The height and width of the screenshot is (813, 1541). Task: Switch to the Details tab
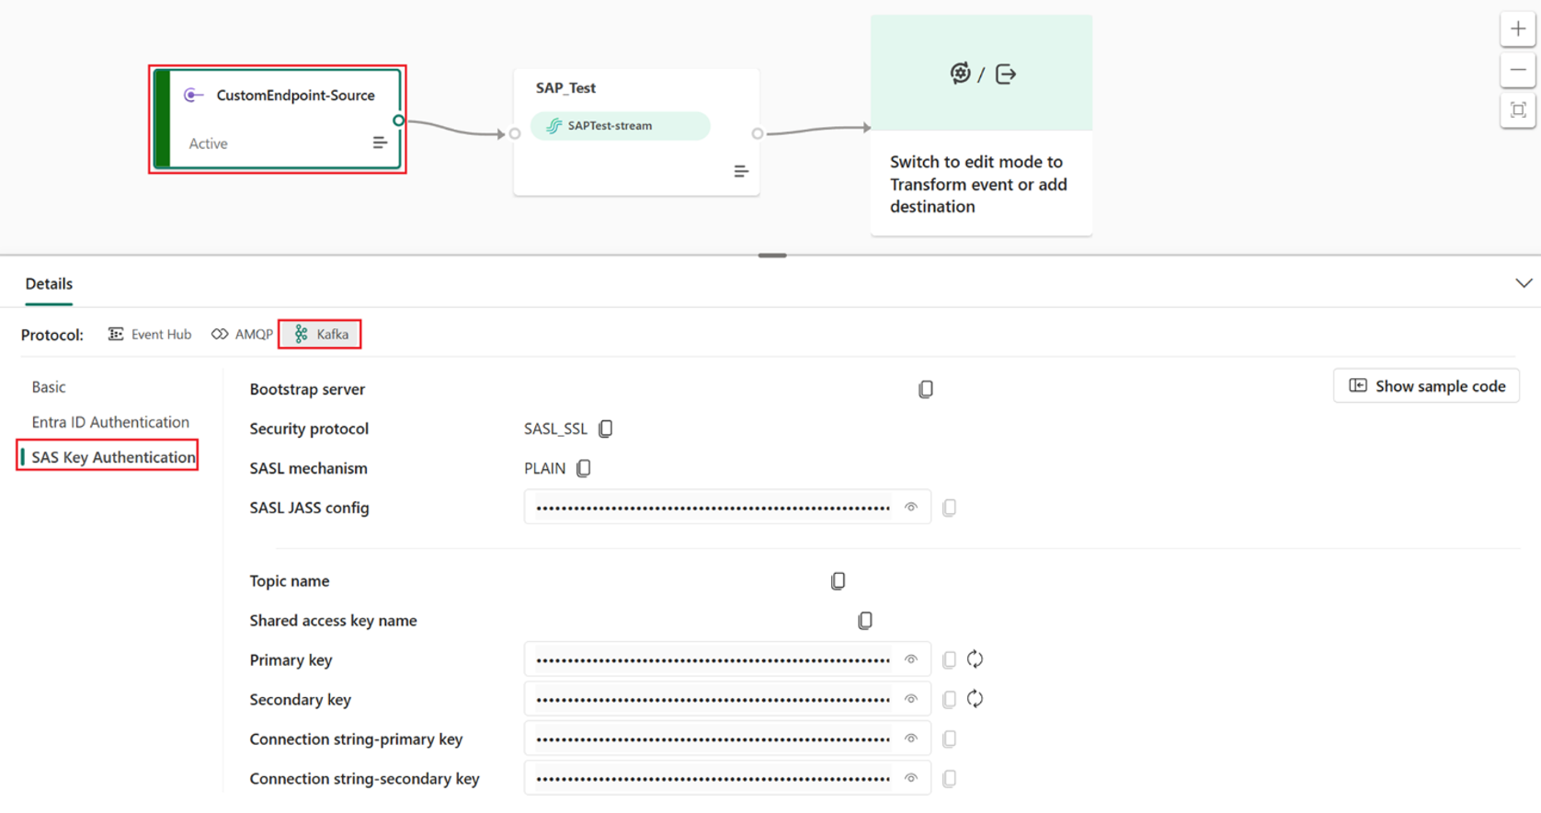click(49, 284)
